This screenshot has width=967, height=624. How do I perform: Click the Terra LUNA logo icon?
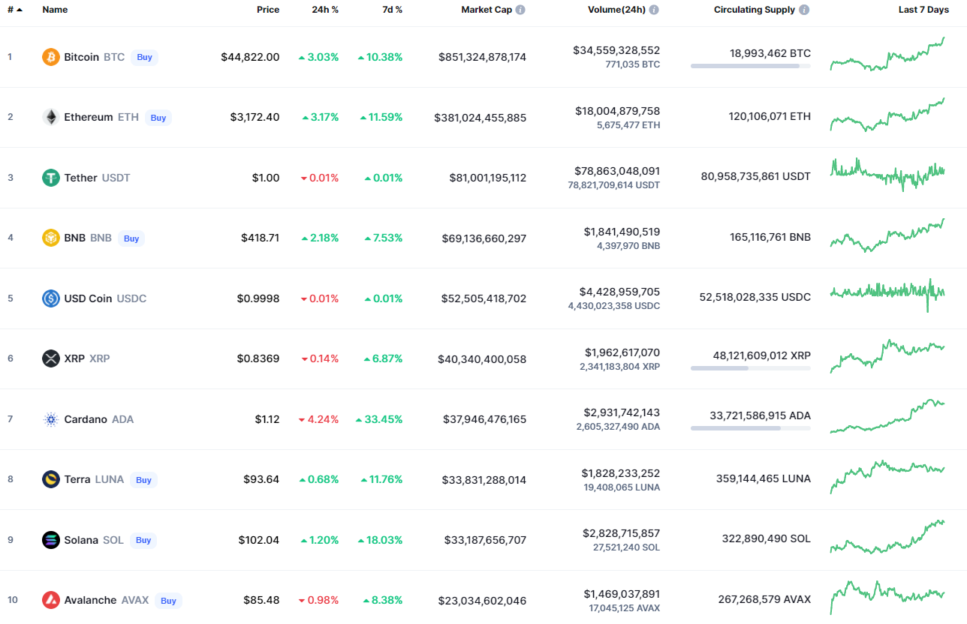[x=51, y=479]
